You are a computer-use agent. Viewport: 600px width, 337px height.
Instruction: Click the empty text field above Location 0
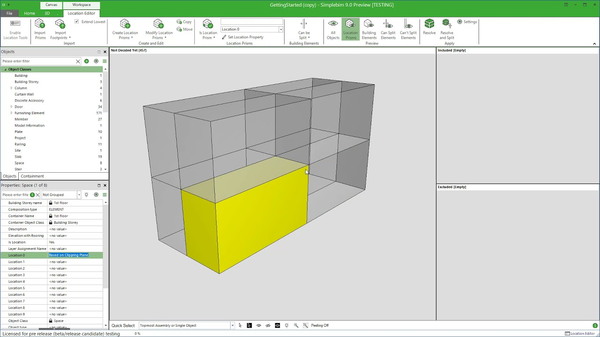click(x=252, y=22)
